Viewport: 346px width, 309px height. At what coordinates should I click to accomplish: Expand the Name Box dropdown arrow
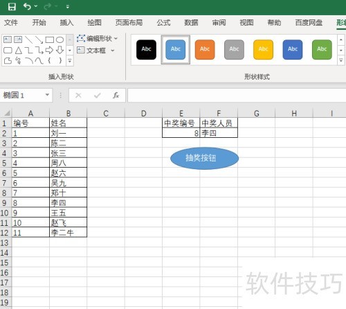pos(47,95)
